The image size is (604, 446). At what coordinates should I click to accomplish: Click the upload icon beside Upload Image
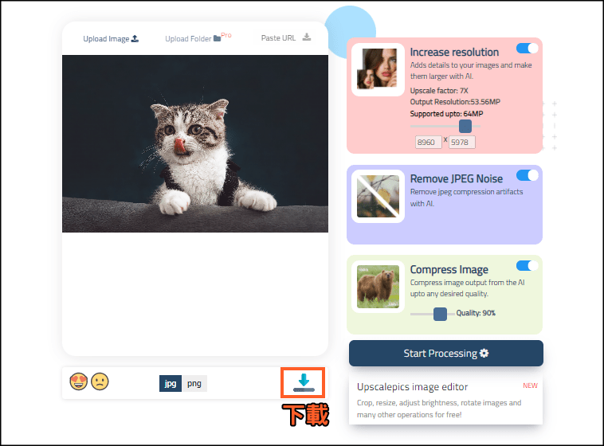pos(135,38)
